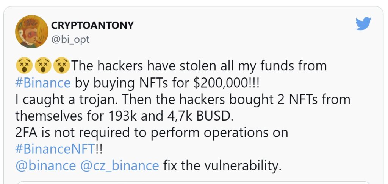This screenshot has width=388, height=184.
Task: Click the second dizzy-face emoji
Action: pos(42,66)
